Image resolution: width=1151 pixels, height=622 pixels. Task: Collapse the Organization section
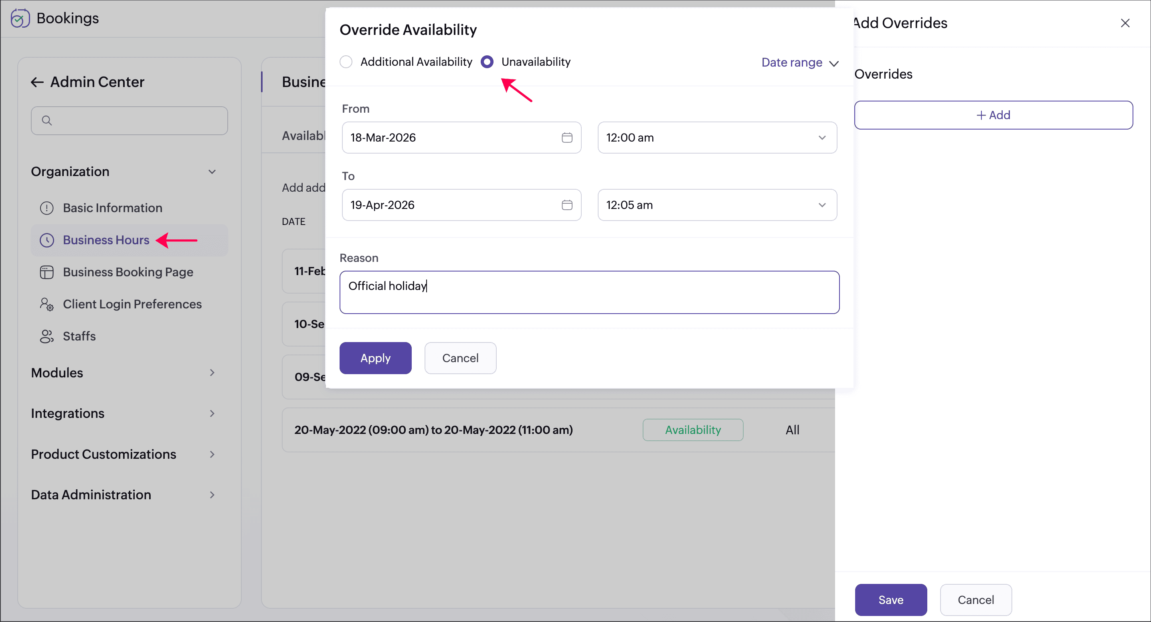[212, 172]
